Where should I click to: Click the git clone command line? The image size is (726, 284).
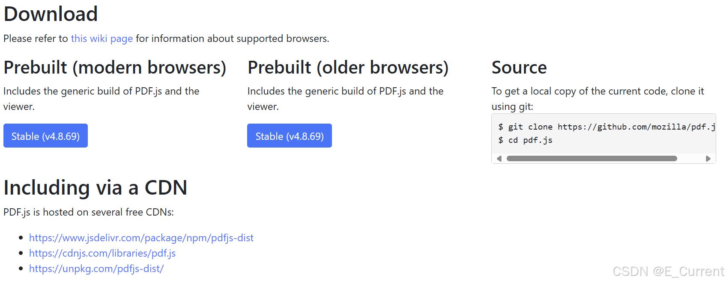point(606,127)
